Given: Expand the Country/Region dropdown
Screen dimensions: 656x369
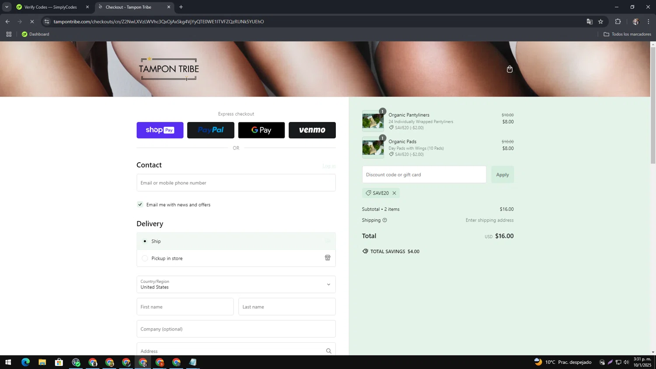Looking at the screenshot, I should point(236,284).
